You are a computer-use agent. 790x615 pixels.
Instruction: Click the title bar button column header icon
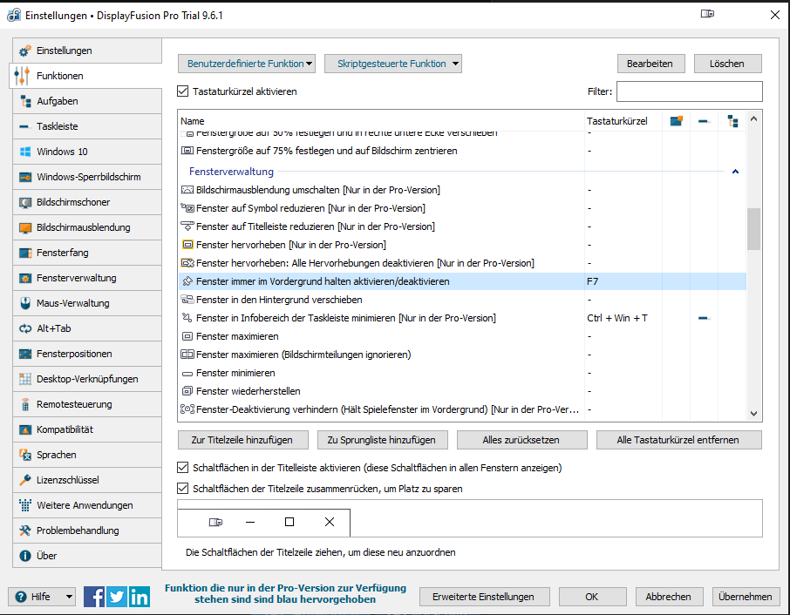[676, 121]
